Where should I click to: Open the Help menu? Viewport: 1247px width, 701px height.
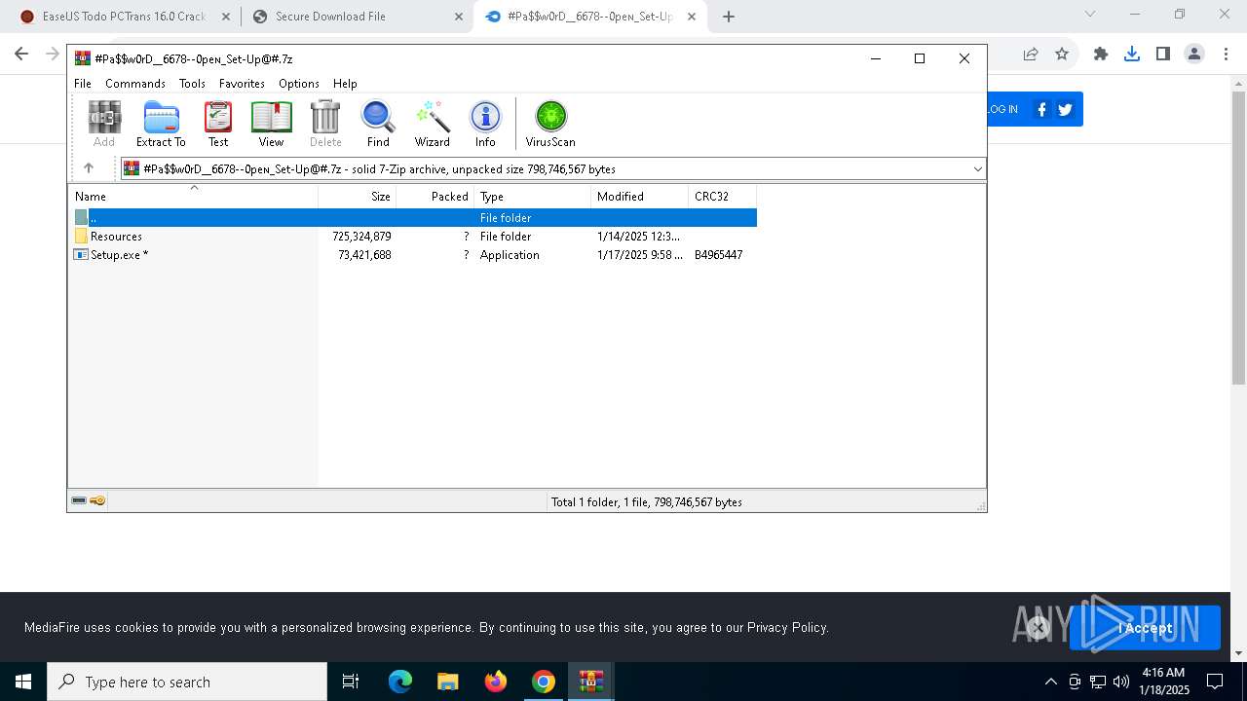pos(345,84)
